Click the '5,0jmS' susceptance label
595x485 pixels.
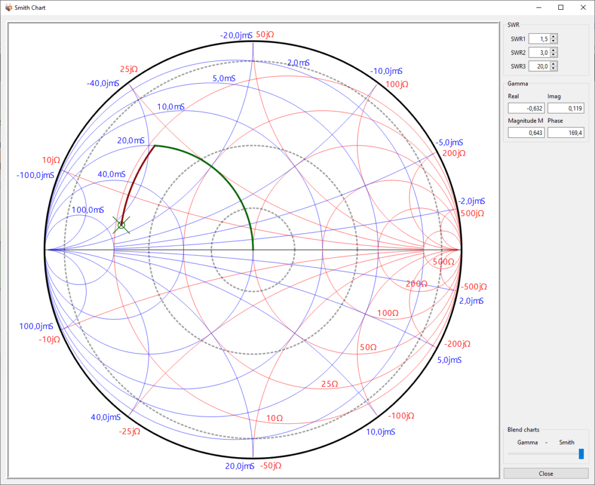(449, 360)
